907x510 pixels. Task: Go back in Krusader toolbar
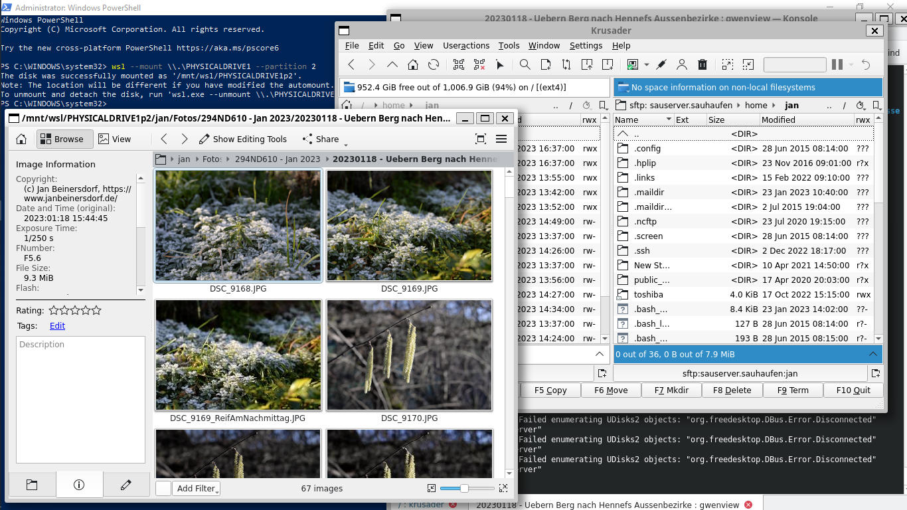pos(352,64)
